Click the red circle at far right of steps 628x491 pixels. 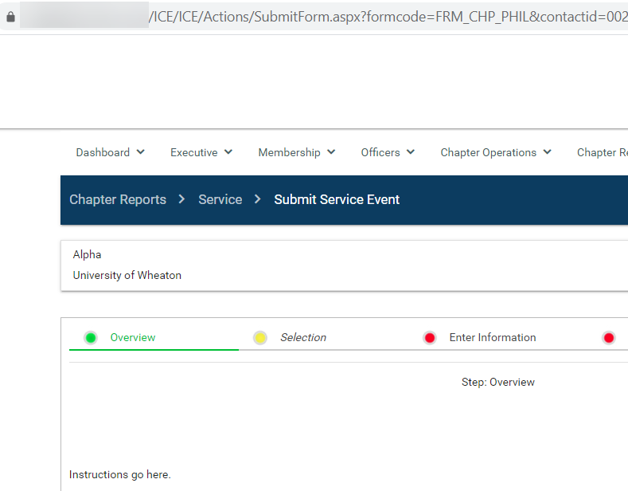[609, 338]
